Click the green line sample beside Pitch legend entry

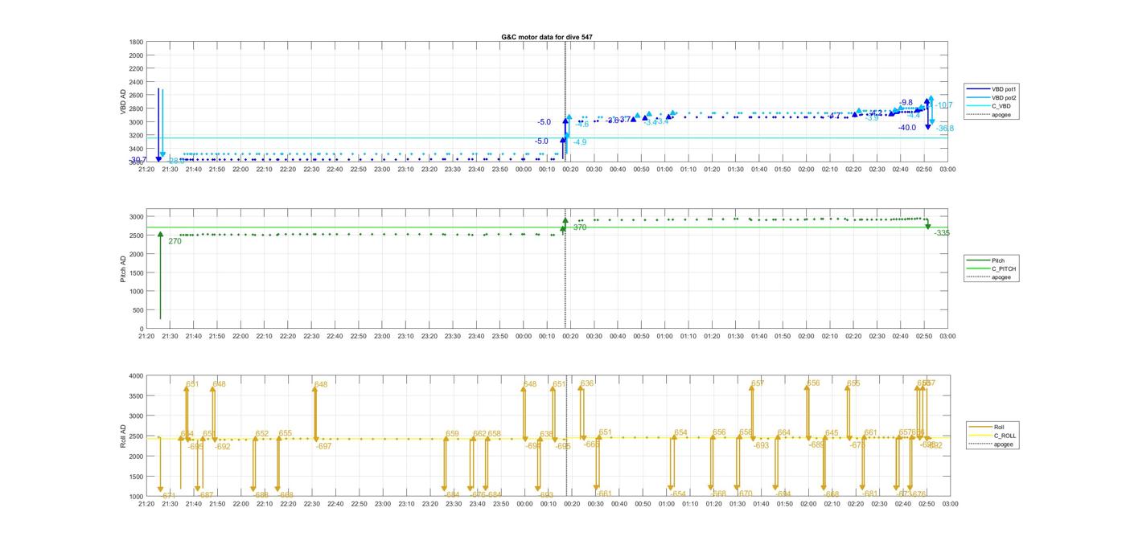[979, 260]
